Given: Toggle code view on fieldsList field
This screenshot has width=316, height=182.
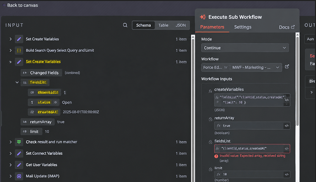Looking at the screenshot, I should (287, 149).
